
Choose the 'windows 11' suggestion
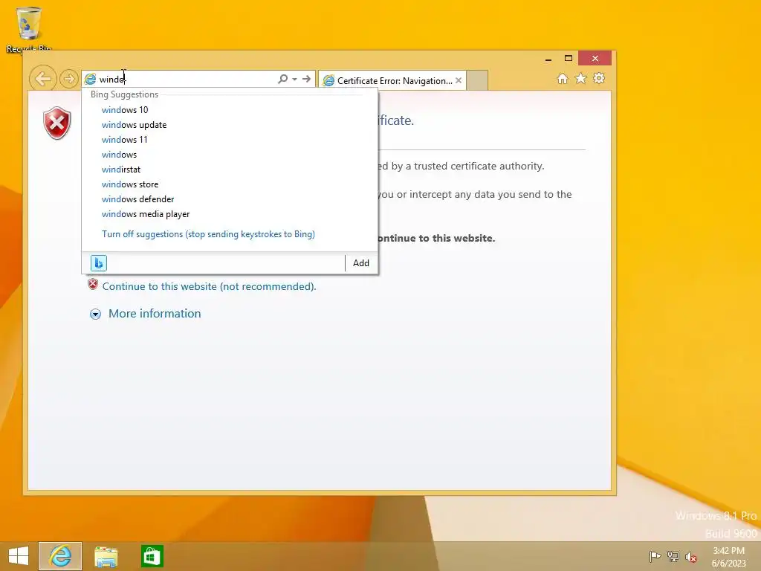click(x=230, y=139)
